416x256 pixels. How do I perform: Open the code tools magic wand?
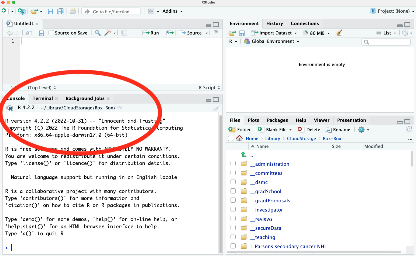(108, 33)
